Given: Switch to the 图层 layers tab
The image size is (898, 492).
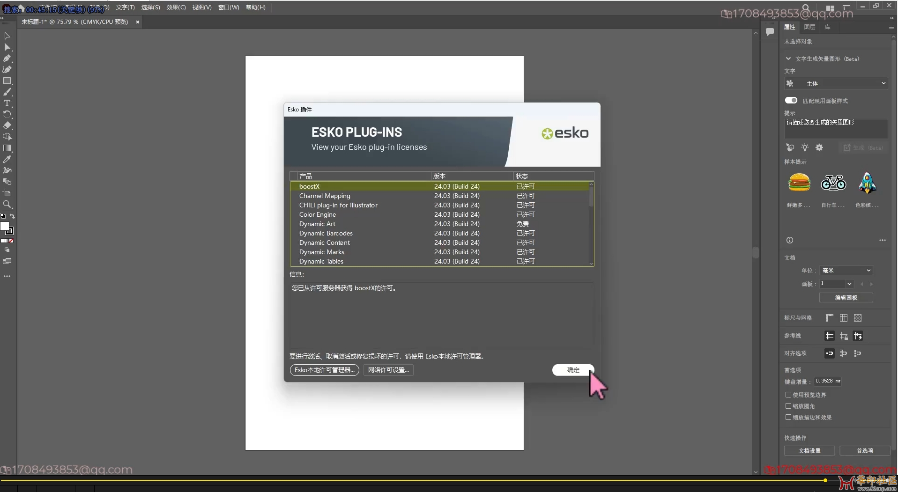Looking at the screenshot, I should pos(809,27).
